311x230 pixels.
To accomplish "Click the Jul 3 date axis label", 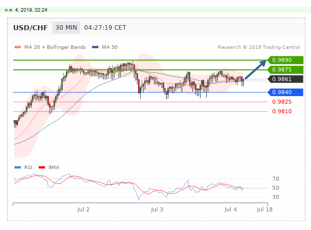I will click(157, 209).
